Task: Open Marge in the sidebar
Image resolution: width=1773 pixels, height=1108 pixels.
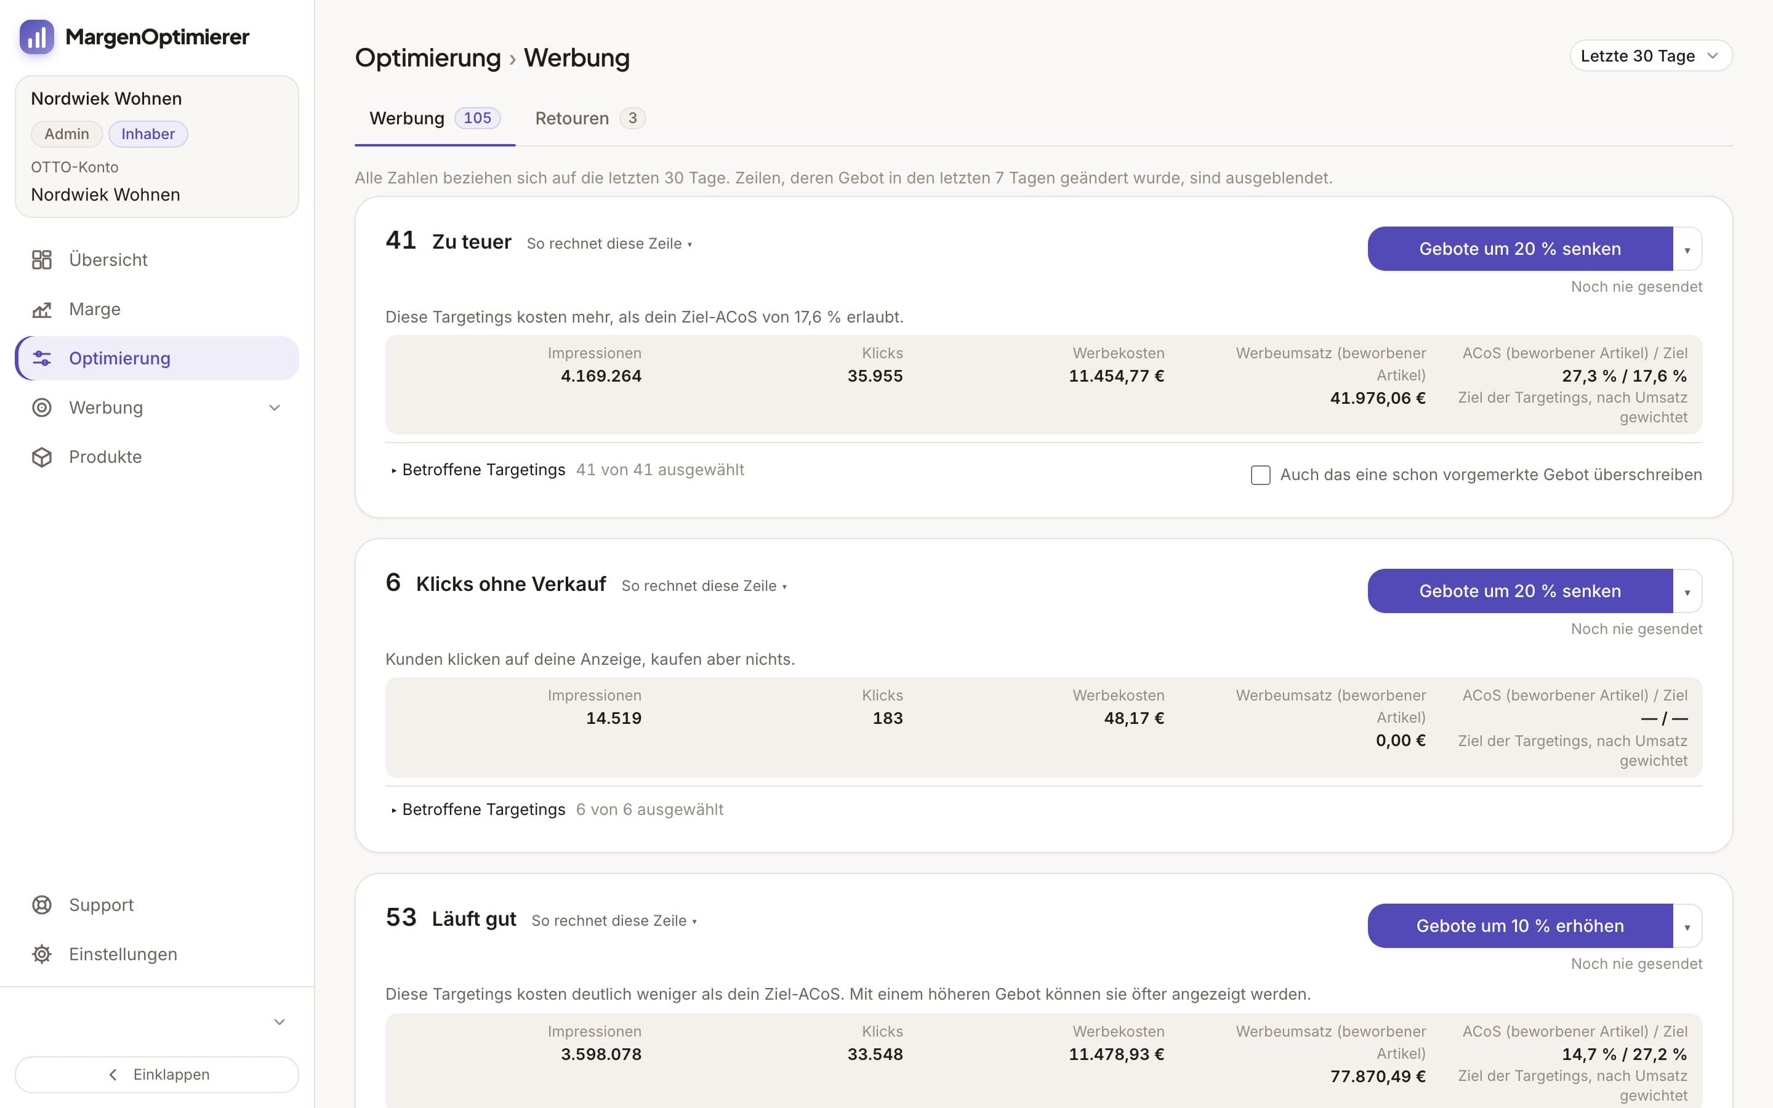Action: pyautogui.click(x=157, y=309)
